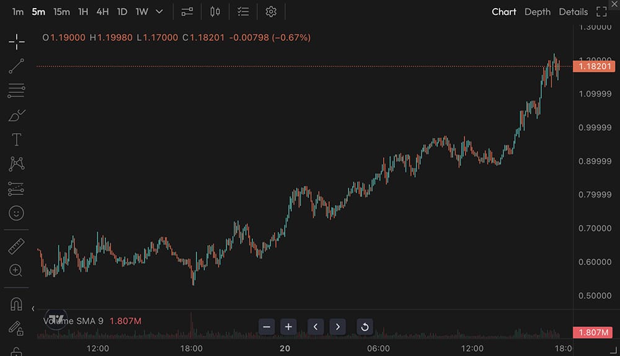620x356 pixels.
Task: Choose the emoji sticker tool
Action: 17,213
